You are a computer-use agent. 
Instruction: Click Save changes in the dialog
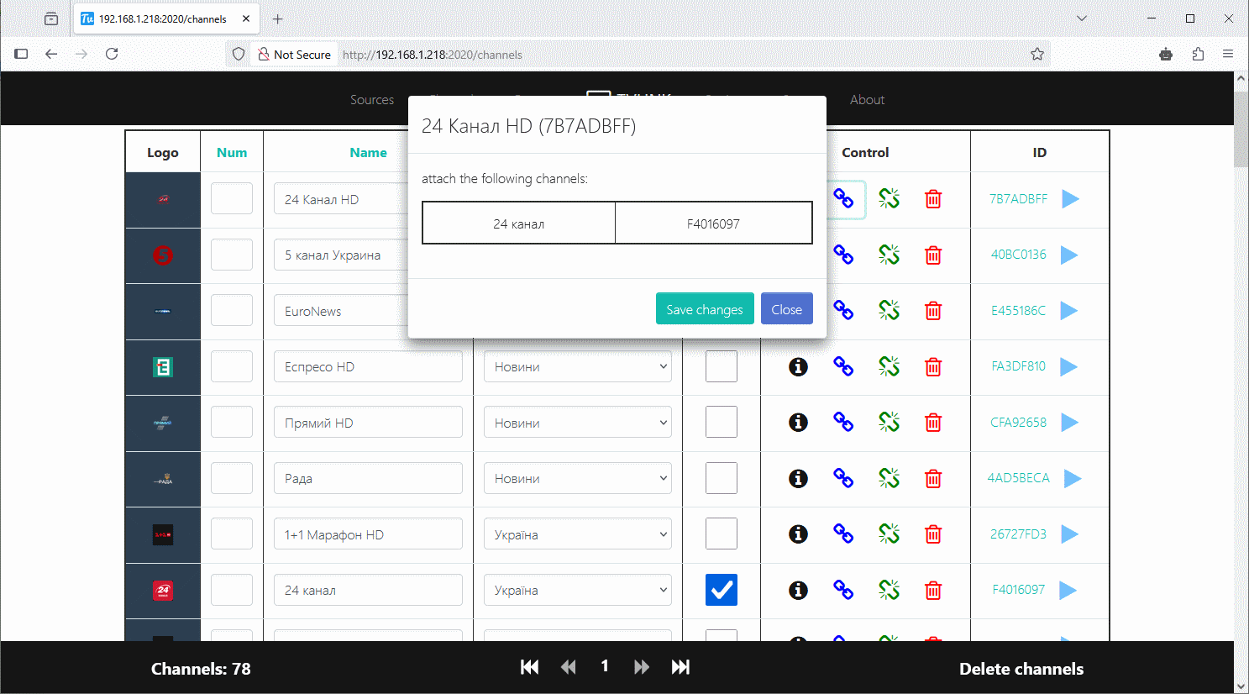705,309
